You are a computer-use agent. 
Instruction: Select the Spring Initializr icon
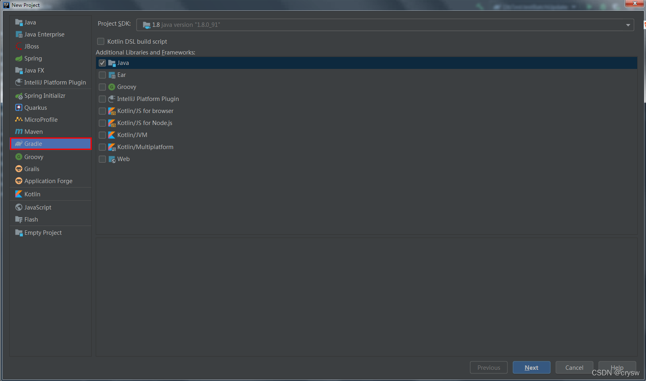(x=19, y=96)
